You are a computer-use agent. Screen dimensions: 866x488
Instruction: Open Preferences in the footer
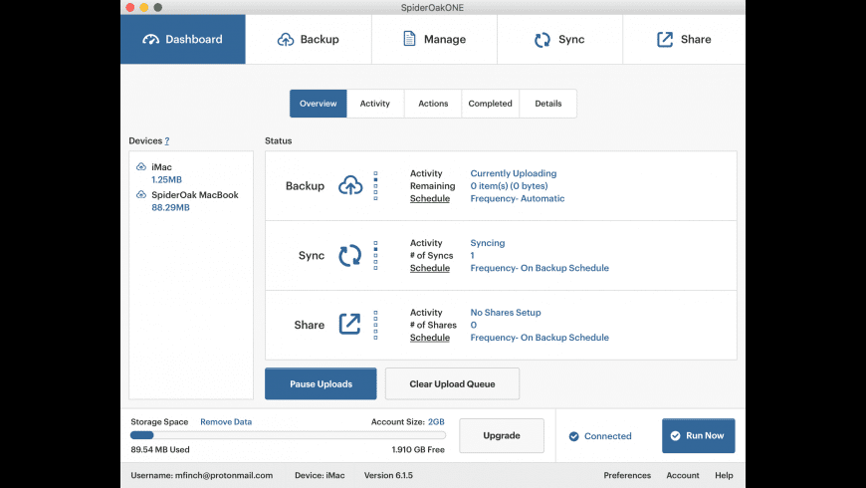click(x=627, y=475)
